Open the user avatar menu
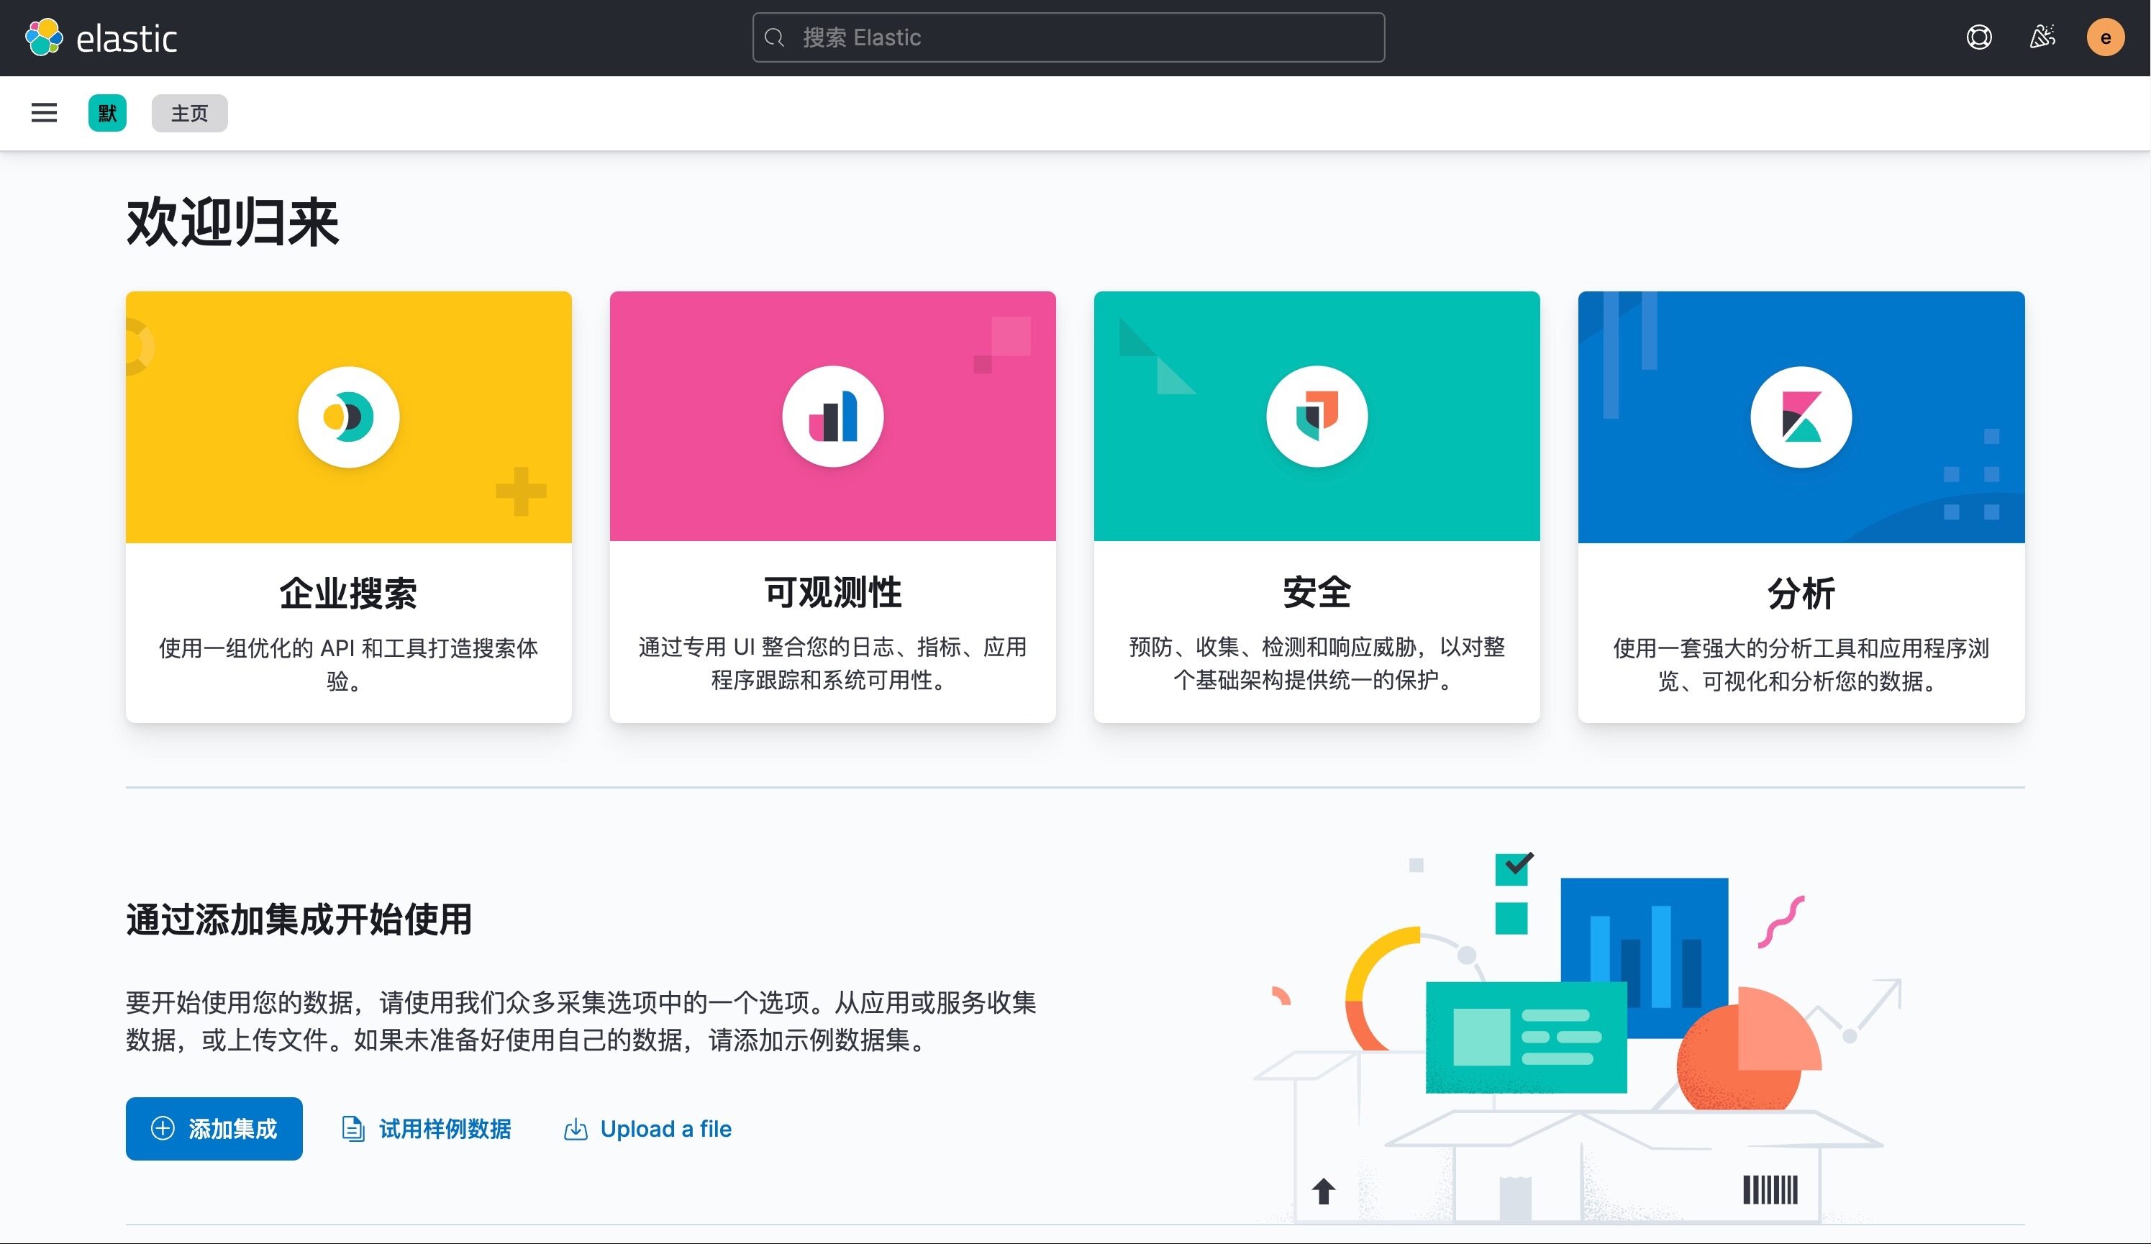Screen dimensions: 2151x1244 coord(2105,37)
